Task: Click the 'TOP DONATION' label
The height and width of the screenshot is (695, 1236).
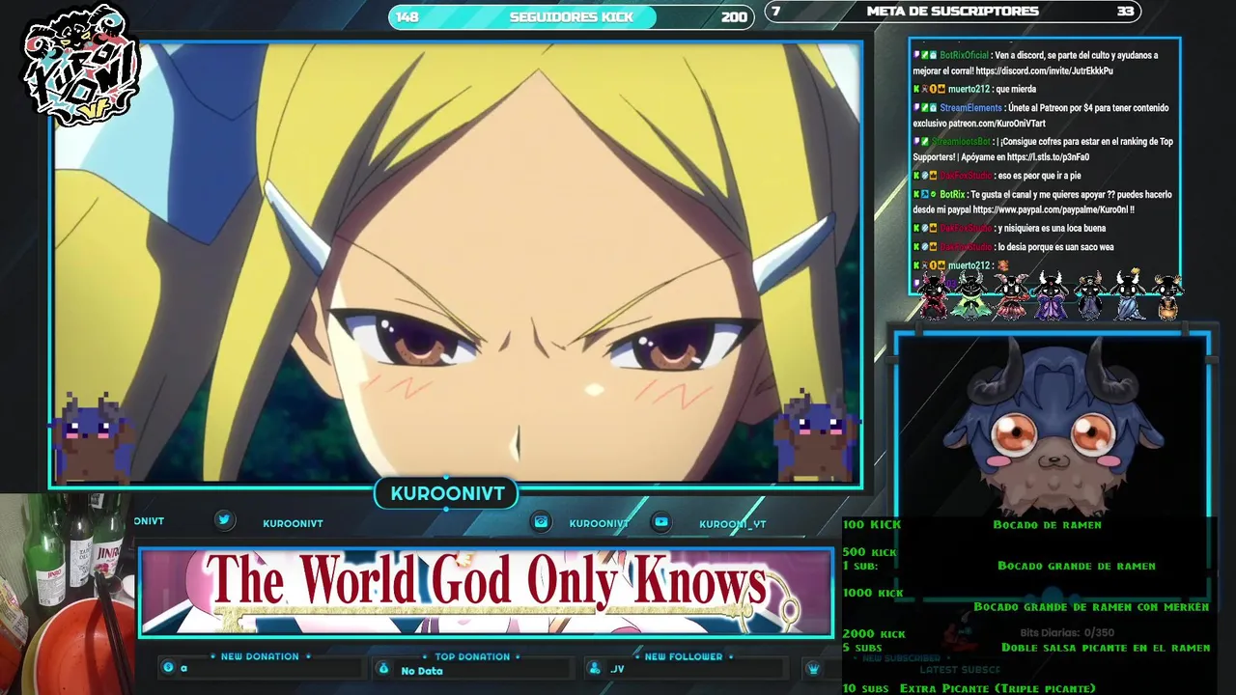Action: (472, 656)
